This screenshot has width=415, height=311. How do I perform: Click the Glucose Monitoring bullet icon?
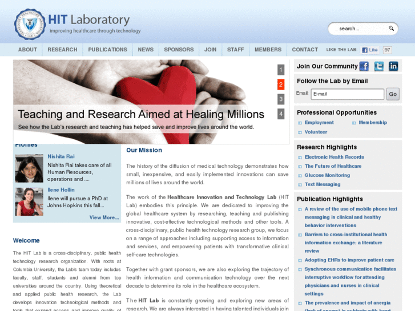[300, 176]
